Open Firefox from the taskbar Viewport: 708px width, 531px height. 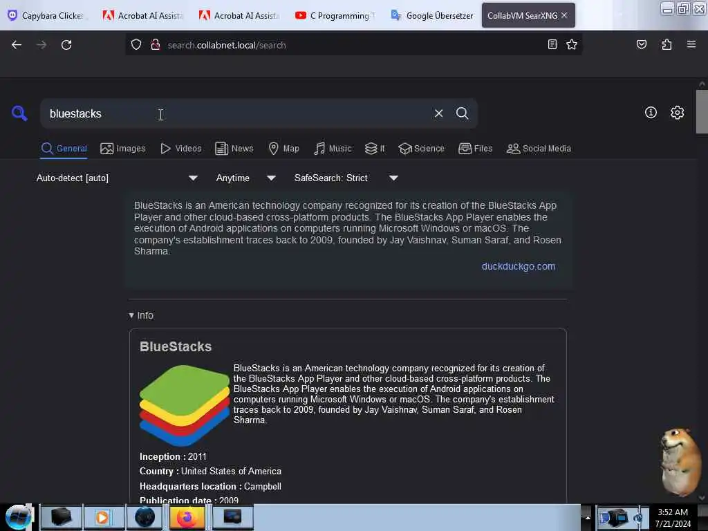click(187, 517)
